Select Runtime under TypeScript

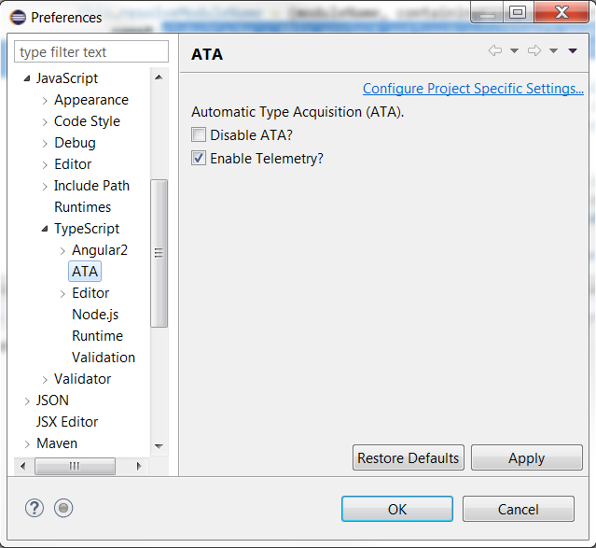point(97,336)
